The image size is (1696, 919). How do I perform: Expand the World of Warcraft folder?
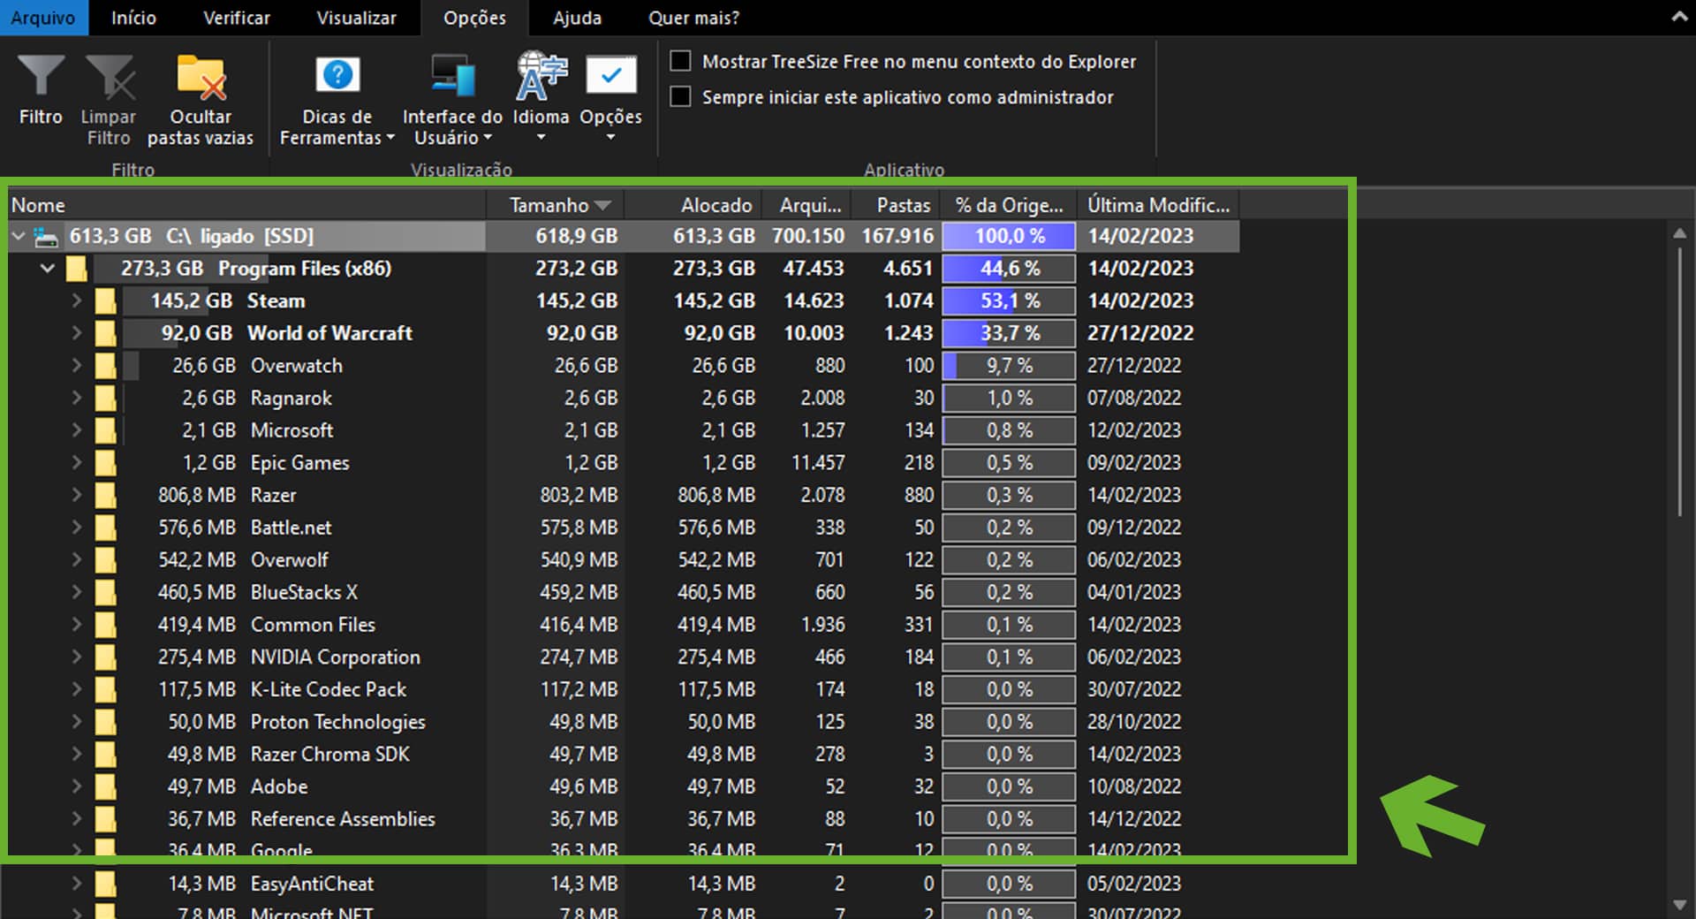click(77, 333)
